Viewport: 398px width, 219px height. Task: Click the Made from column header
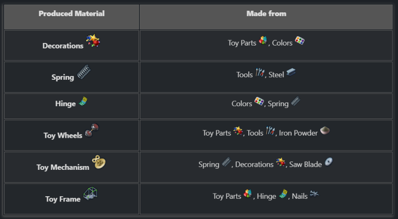pos(266,13)
